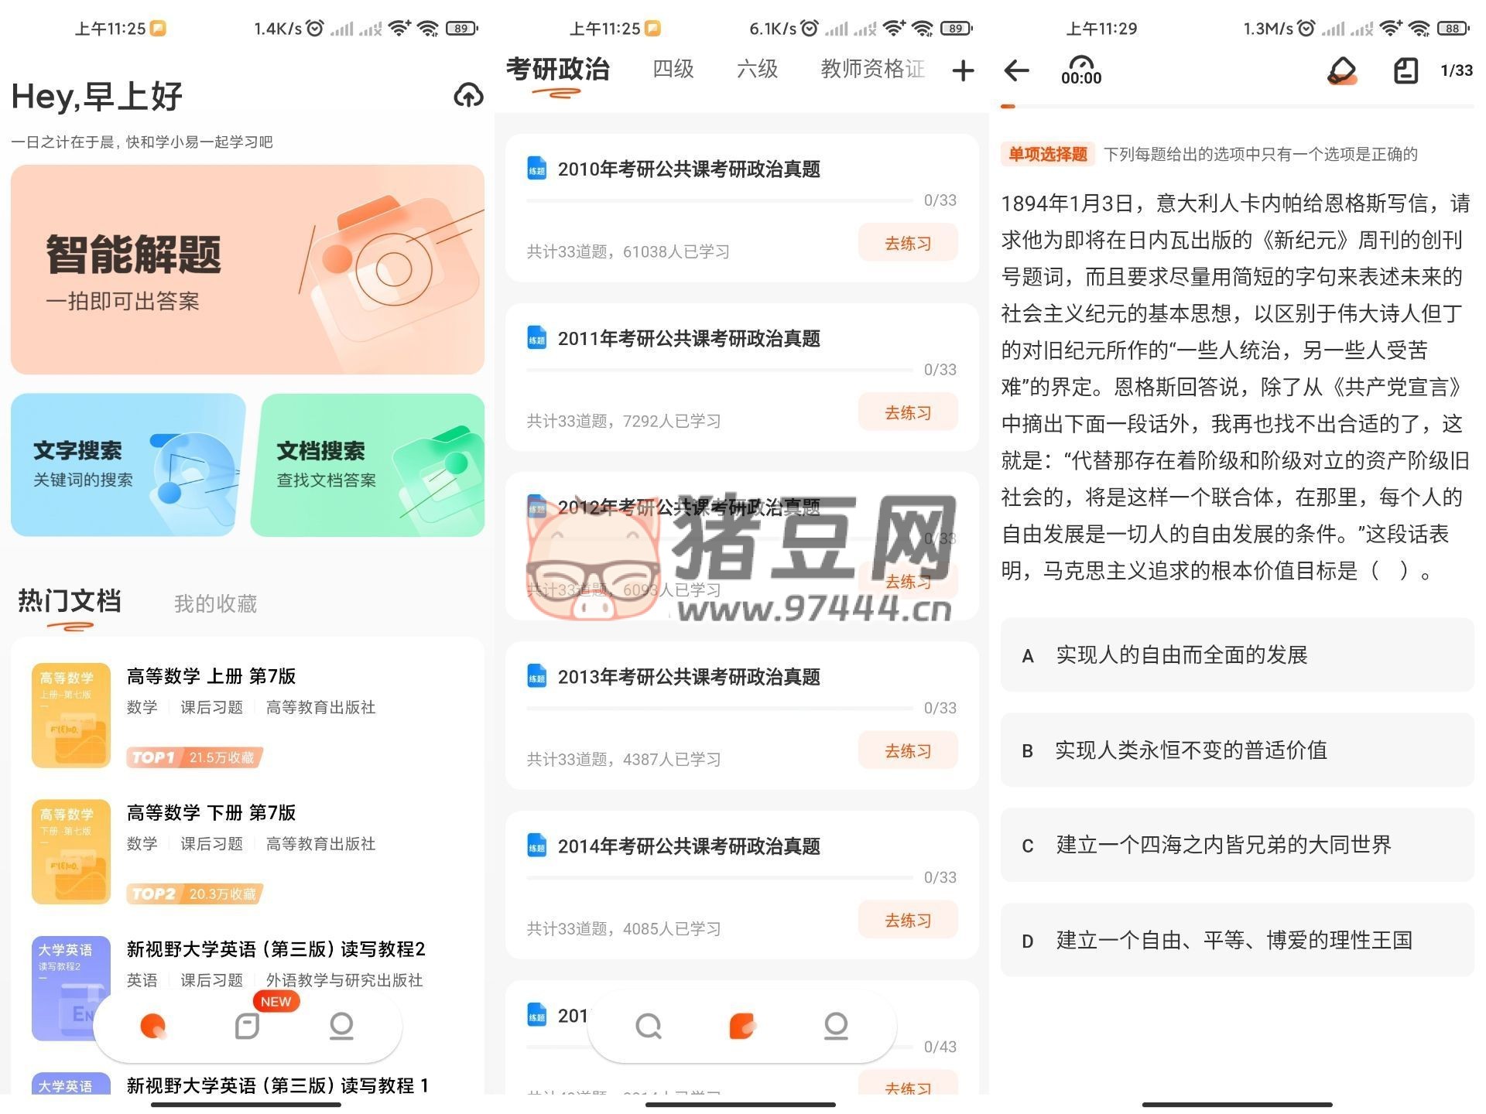Click the TOP1 21.5万收藏 badge

(194, 757)
